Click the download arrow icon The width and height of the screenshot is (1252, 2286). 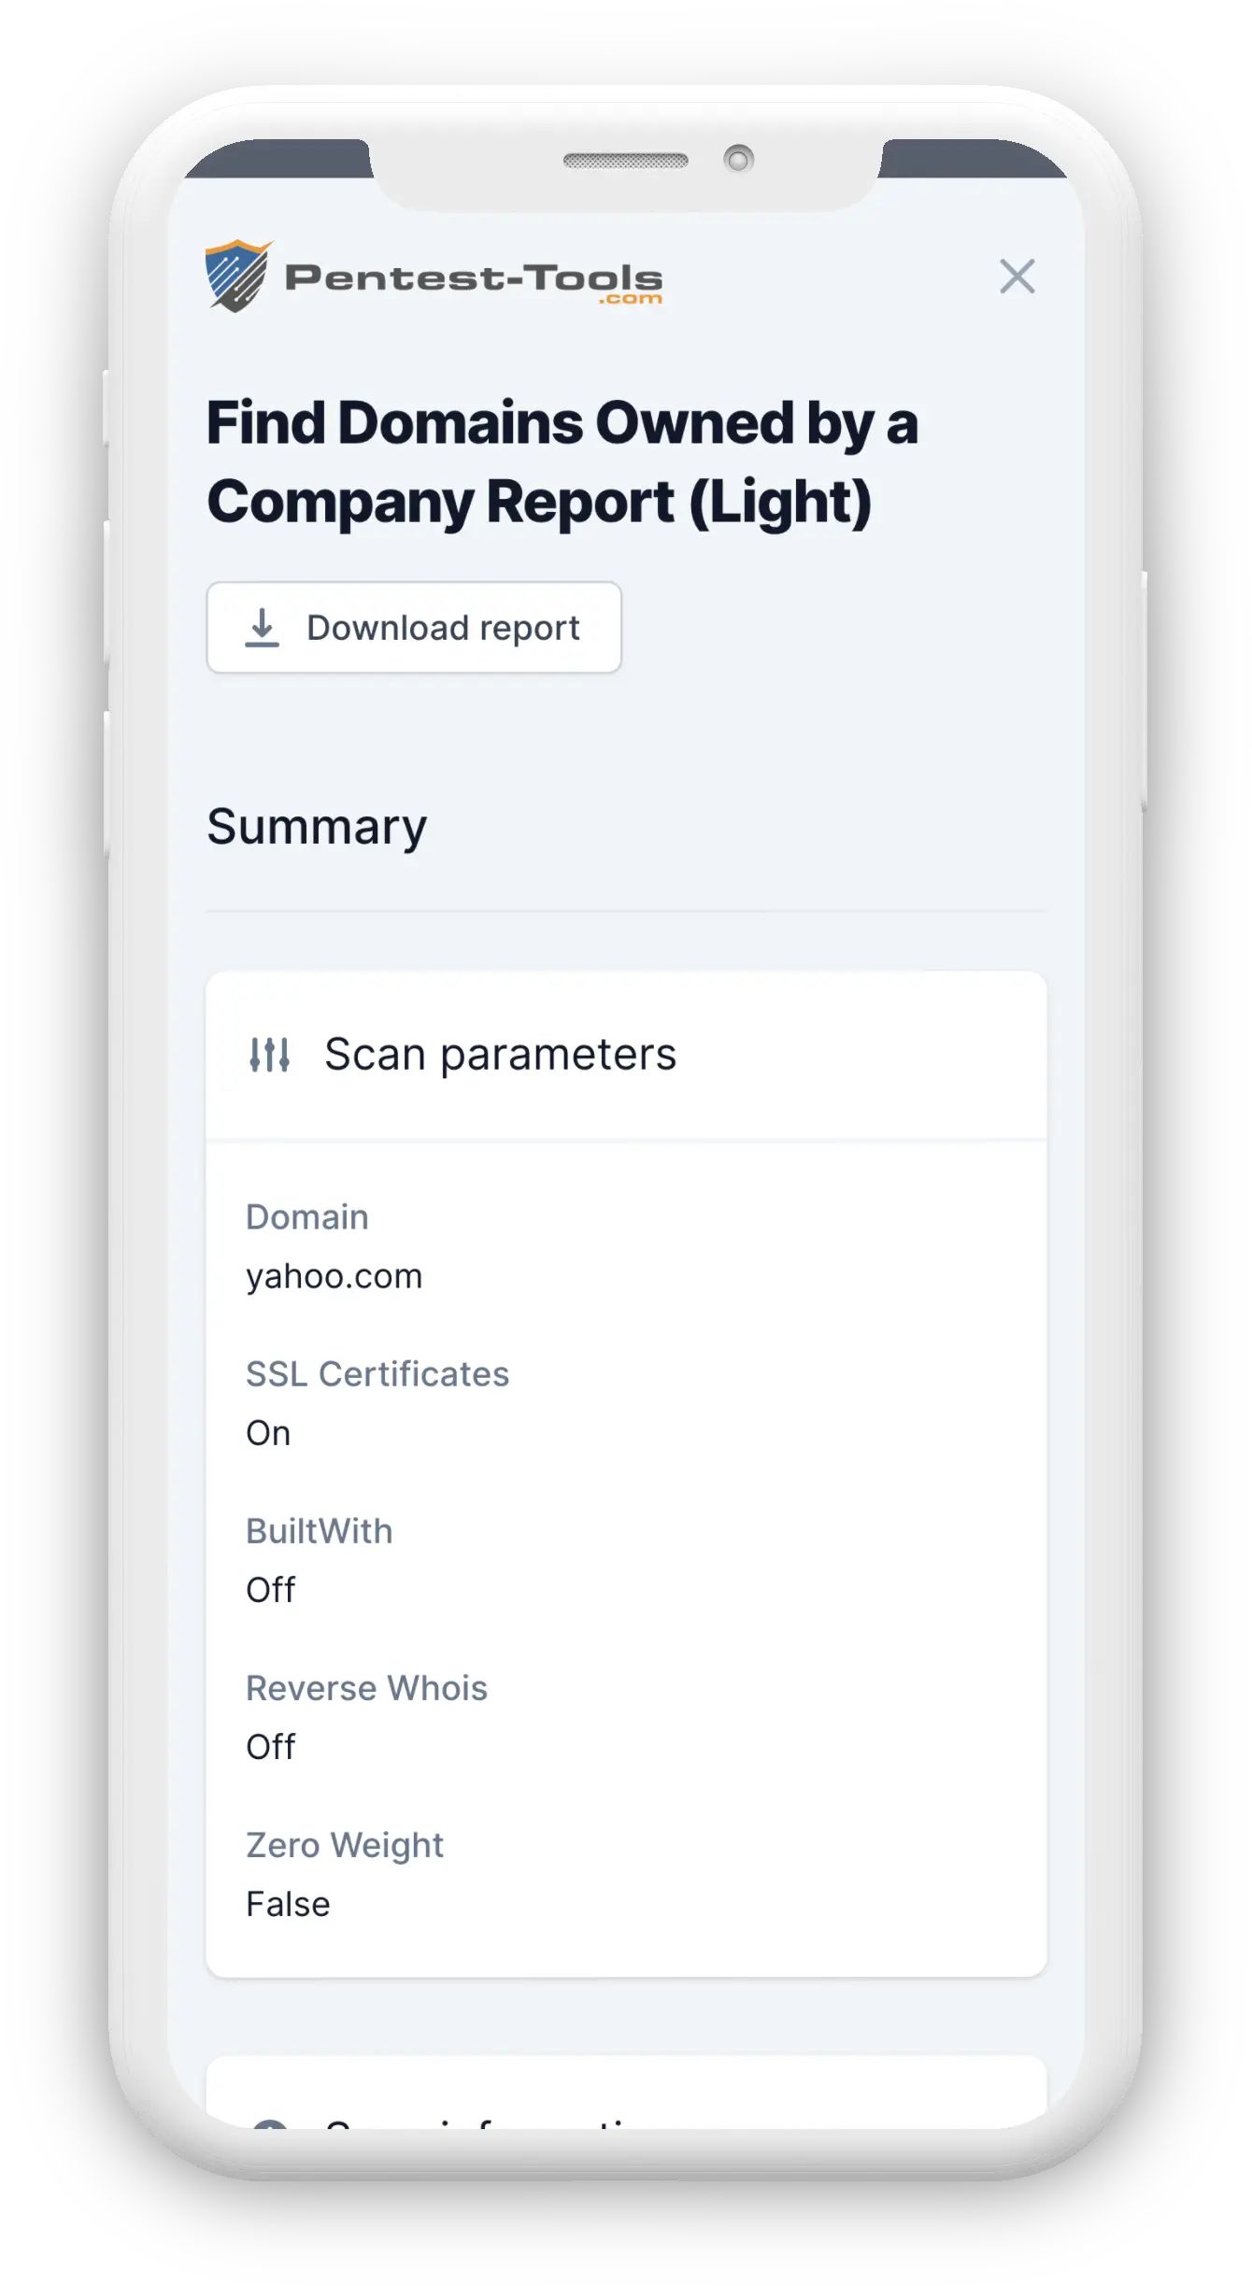click(263, 628)
